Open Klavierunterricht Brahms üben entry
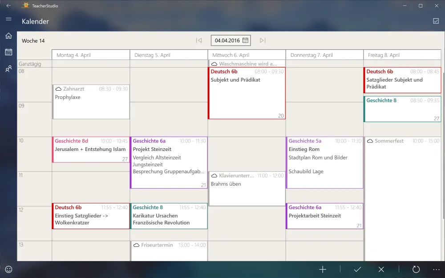The image size is (445, 278). 247,189
